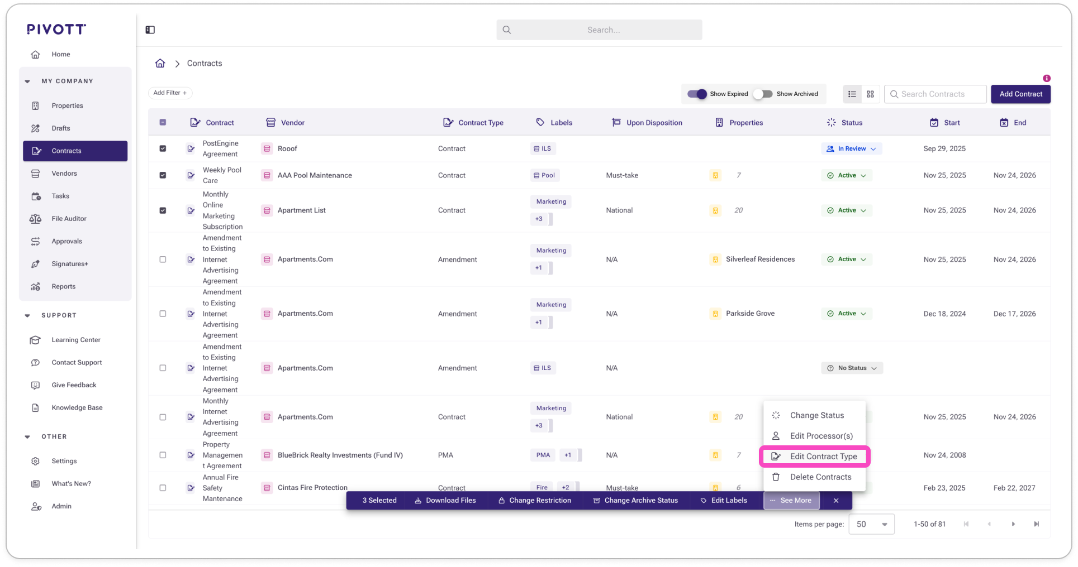Click property icon in Weekly Pool Care row
The width and height of the screenshot is (1078, 567).
tap(715, 175)
